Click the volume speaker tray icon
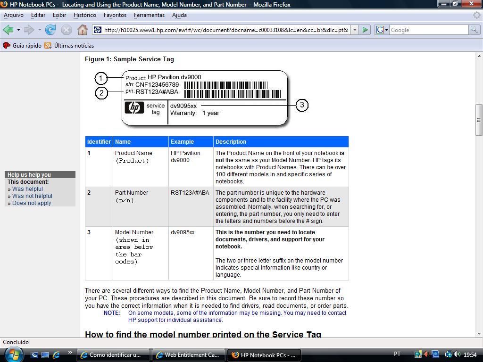 [458, 354]
